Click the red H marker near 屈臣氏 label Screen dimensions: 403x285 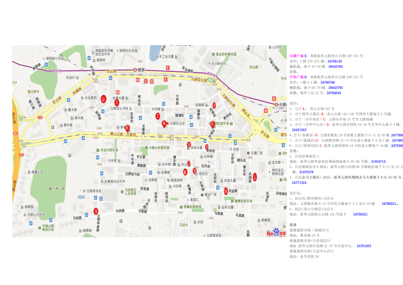click(x=195, y=171)
